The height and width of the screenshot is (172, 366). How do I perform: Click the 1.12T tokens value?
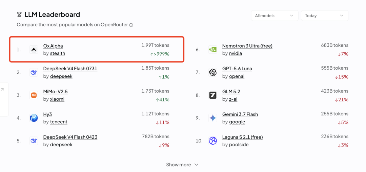click(155, 114)
